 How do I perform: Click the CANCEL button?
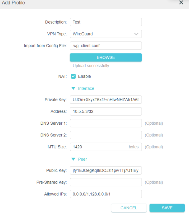click(x=129, y=208)
